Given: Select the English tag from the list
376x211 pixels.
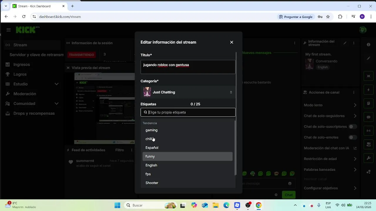Looking at the screenshot, I should (187, 165).
